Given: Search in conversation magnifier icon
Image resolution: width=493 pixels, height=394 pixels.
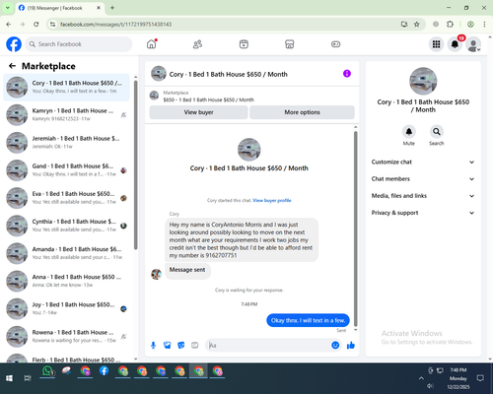Looking at the screenshot, I should [437, 132].
